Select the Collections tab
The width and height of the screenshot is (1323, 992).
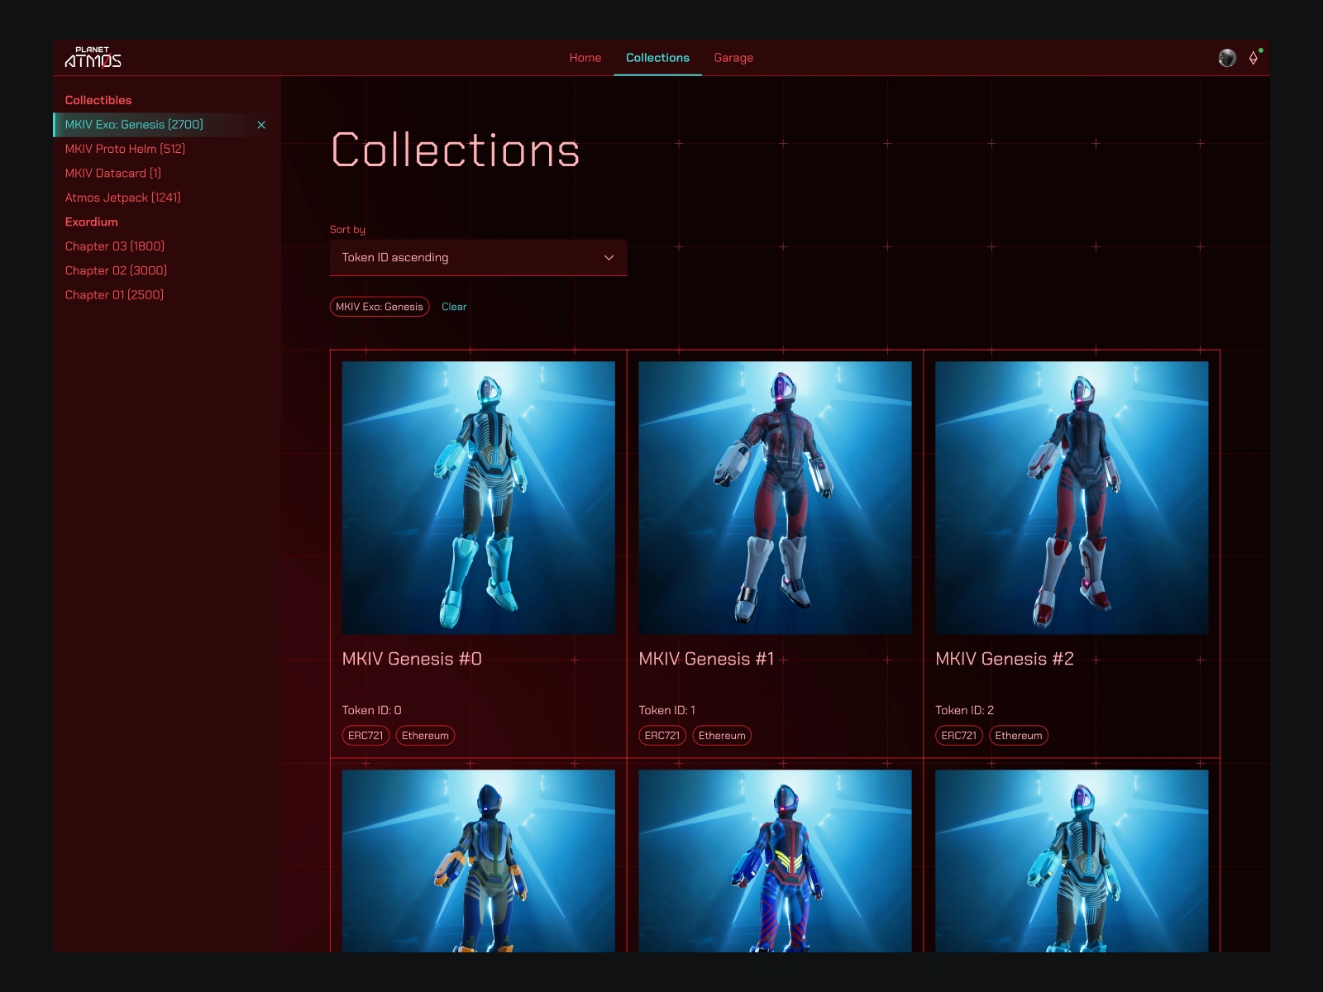tap(657, 58)
